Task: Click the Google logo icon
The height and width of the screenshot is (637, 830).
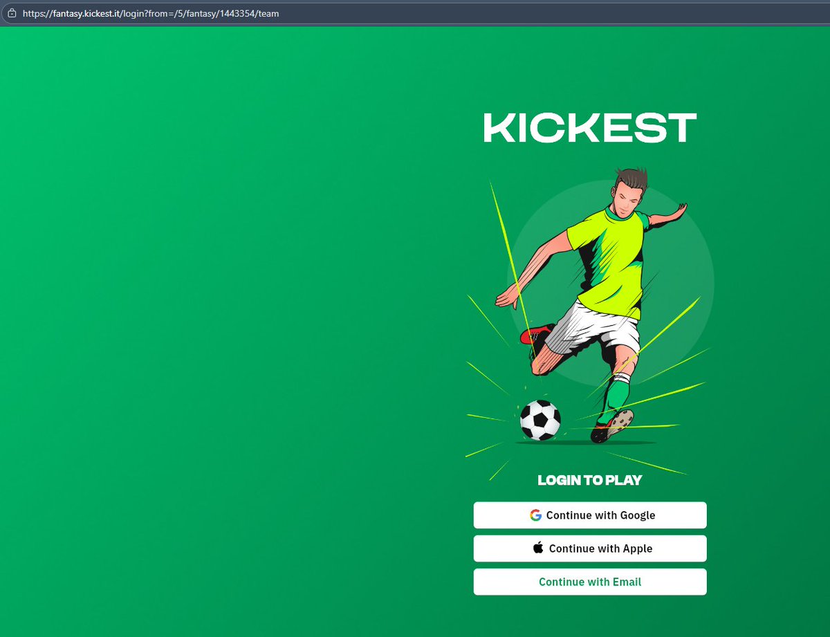Action: [536, 515]
